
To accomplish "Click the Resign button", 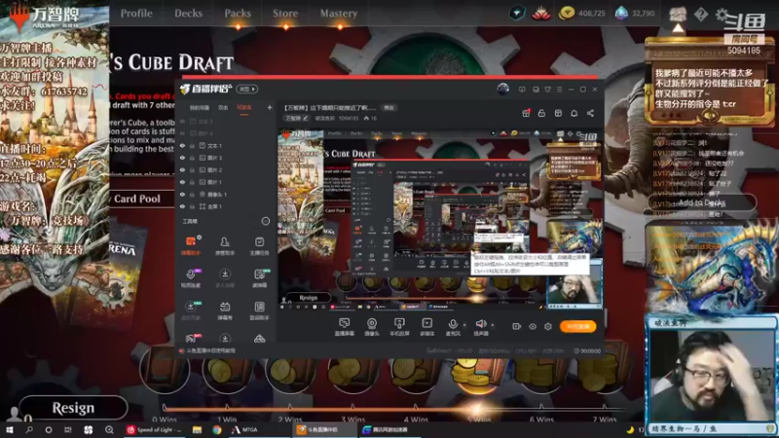I will tap(73, 408).
